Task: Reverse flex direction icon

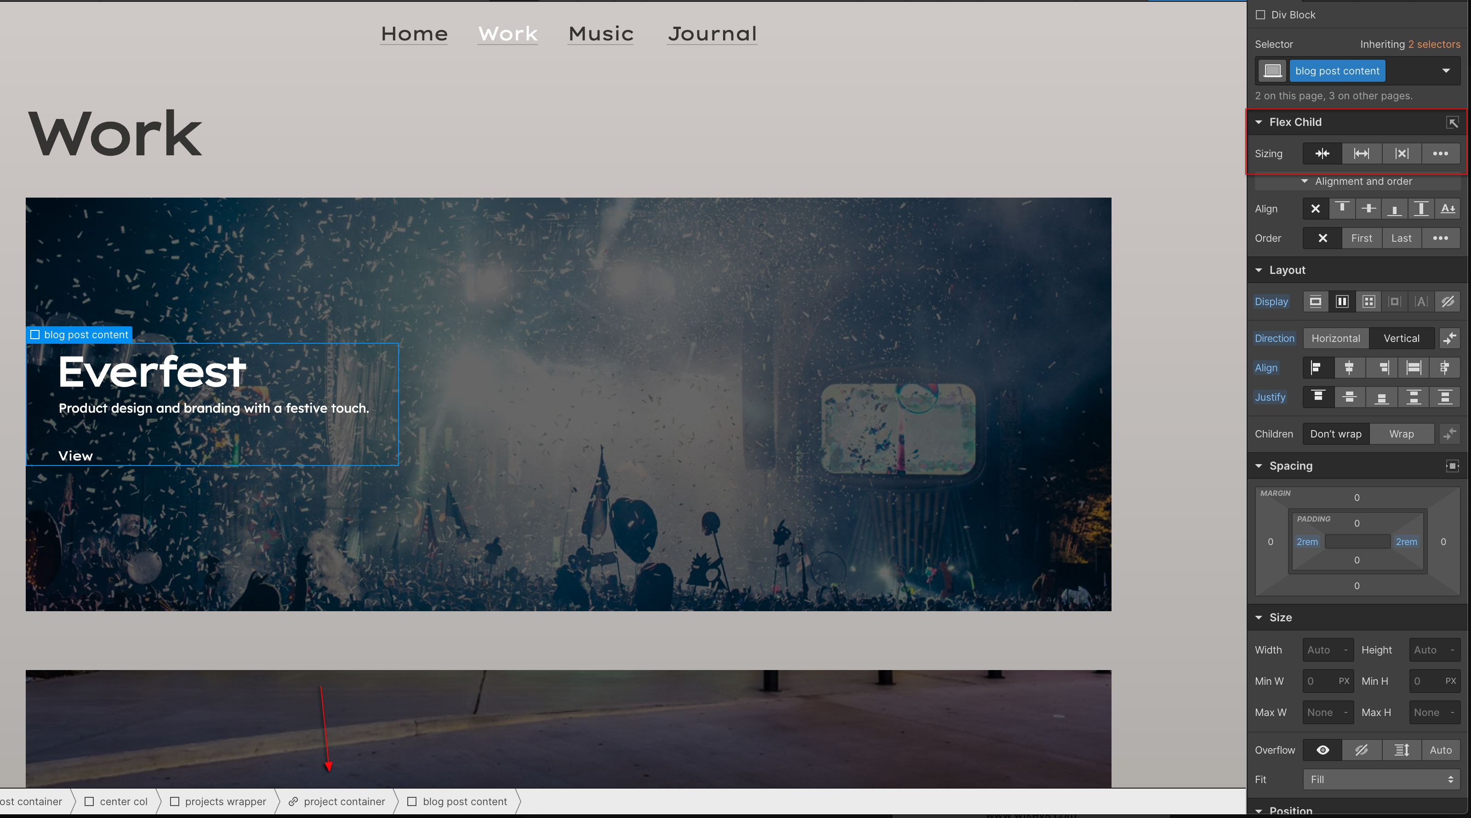Action: pyautogui.click(x=1449, y=339)
